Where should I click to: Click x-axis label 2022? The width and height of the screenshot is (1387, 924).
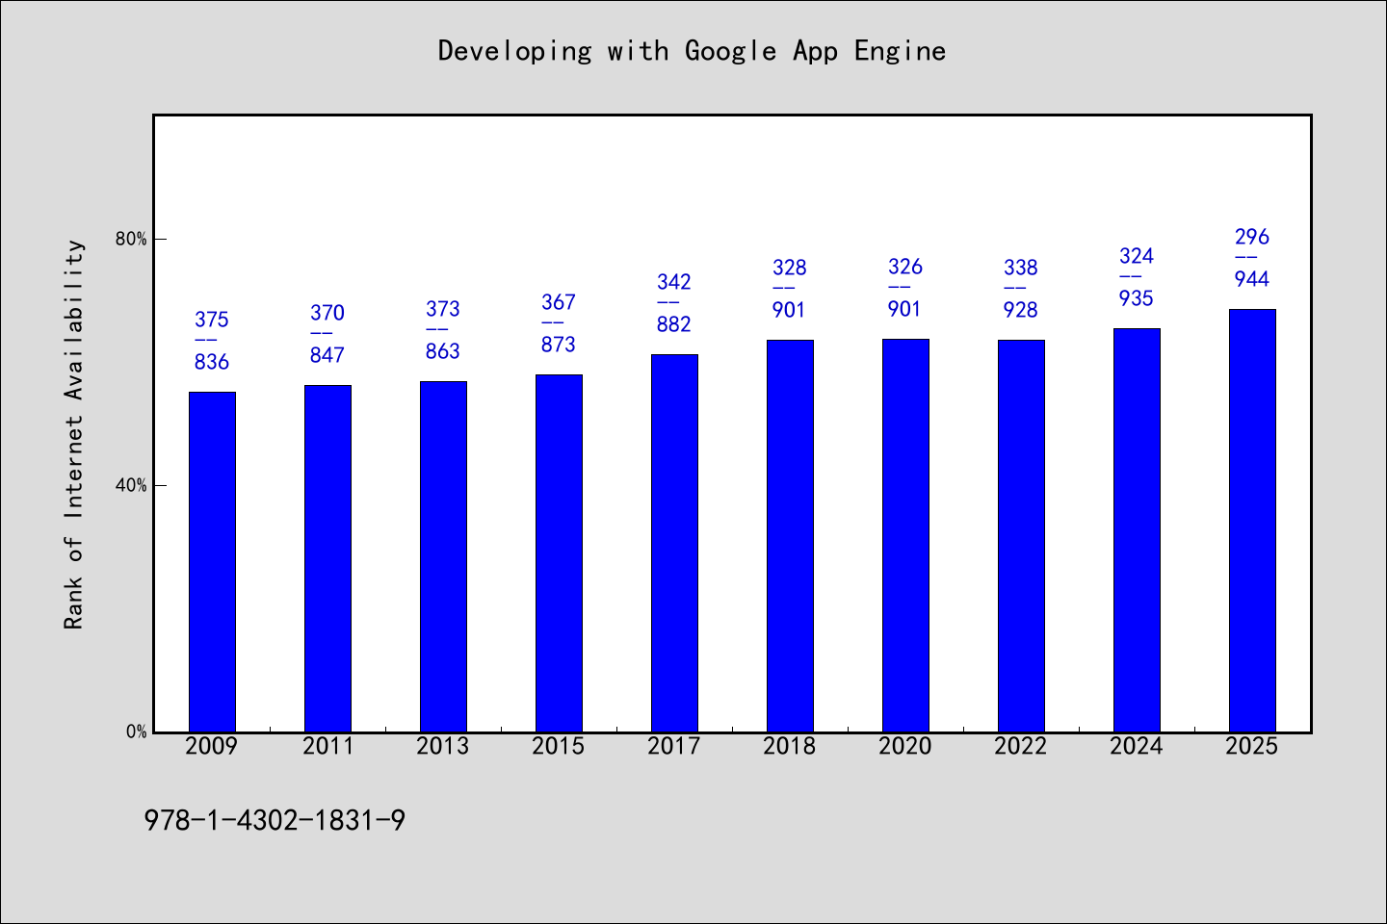[x=1021, y=746]
